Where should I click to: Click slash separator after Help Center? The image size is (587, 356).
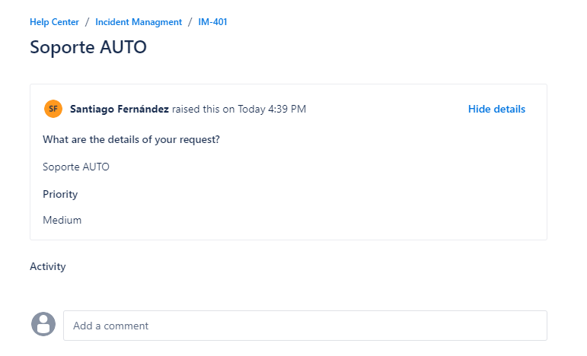coord(87,22)
